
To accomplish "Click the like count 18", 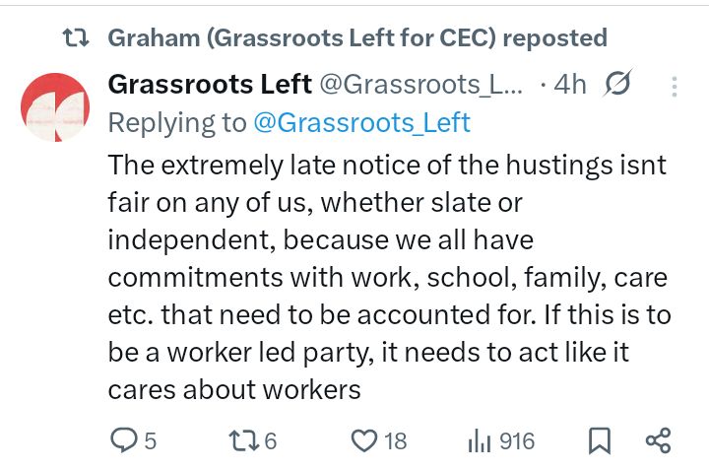I will coord(395,441).
